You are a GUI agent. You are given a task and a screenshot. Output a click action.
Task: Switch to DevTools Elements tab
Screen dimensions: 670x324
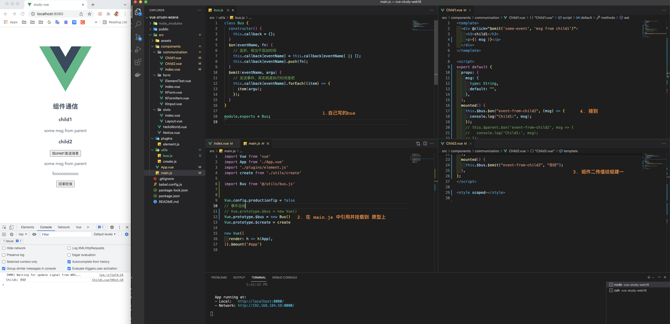pos(27,227)
